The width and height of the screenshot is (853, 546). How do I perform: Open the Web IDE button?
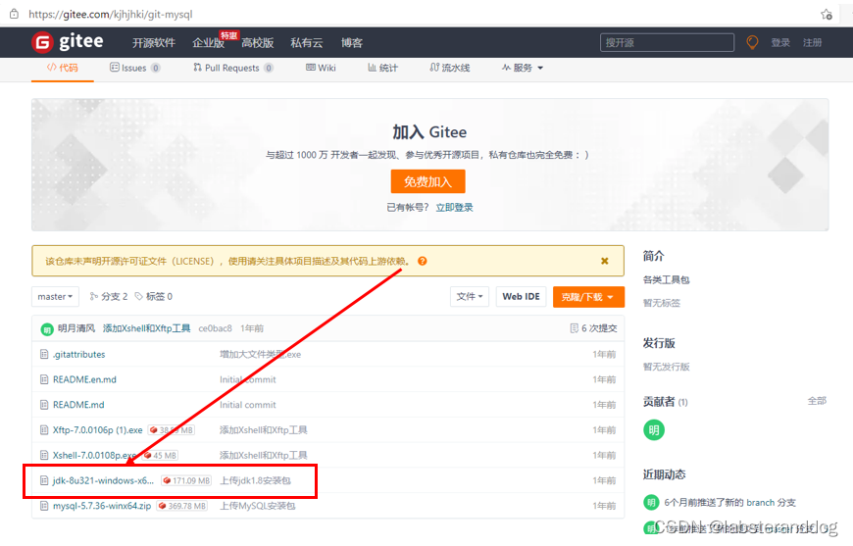(x=521, y=296)
